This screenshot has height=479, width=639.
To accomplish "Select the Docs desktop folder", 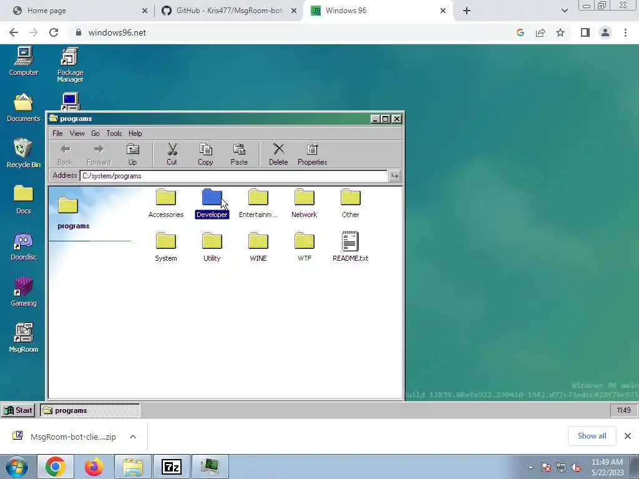I will pyautogui.click(x=24, y=200).
